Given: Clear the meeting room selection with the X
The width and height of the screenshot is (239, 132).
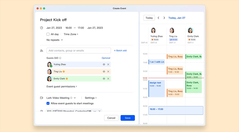Looking at the screenshot, I should click(x=99, y=111).
